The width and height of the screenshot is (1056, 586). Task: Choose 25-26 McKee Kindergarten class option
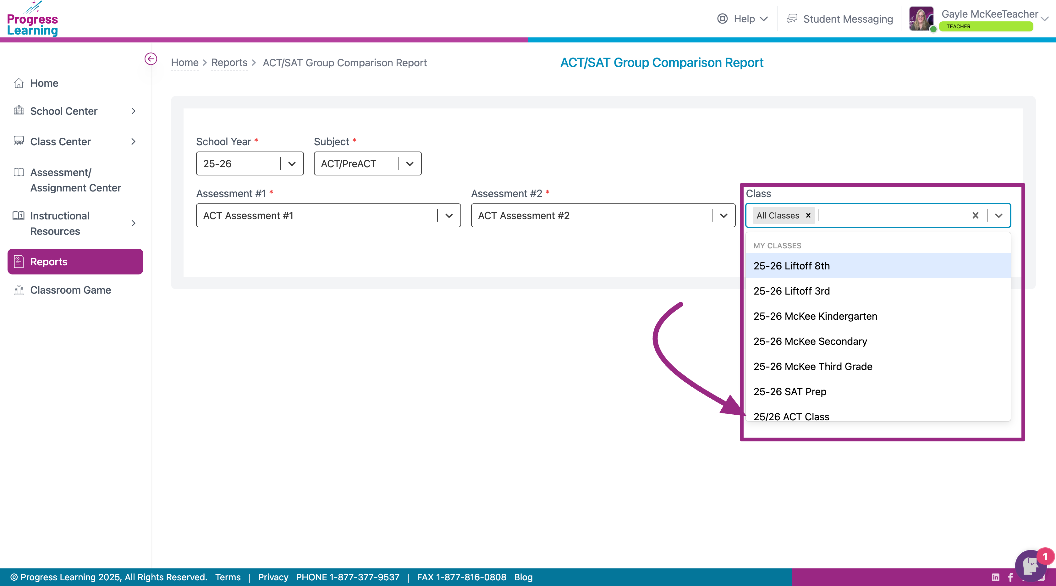pos(815,316)
